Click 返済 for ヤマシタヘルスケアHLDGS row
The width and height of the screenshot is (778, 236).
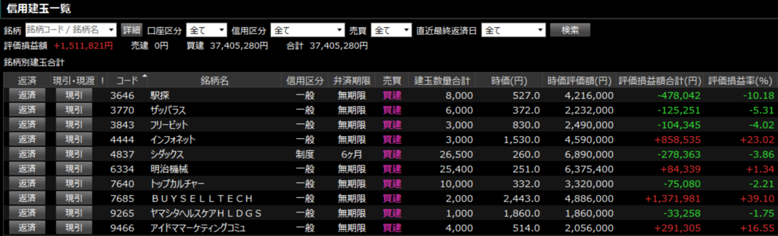(x=27, y=213)
